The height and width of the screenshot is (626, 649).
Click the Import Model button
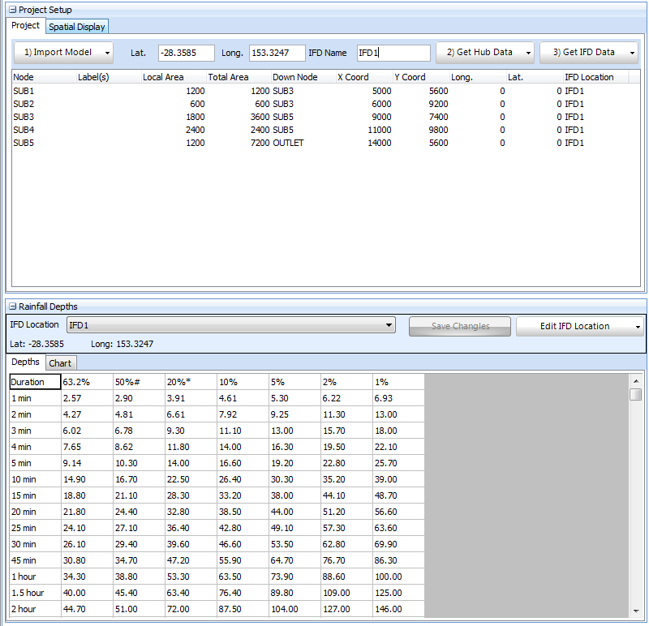click(57, 53)
